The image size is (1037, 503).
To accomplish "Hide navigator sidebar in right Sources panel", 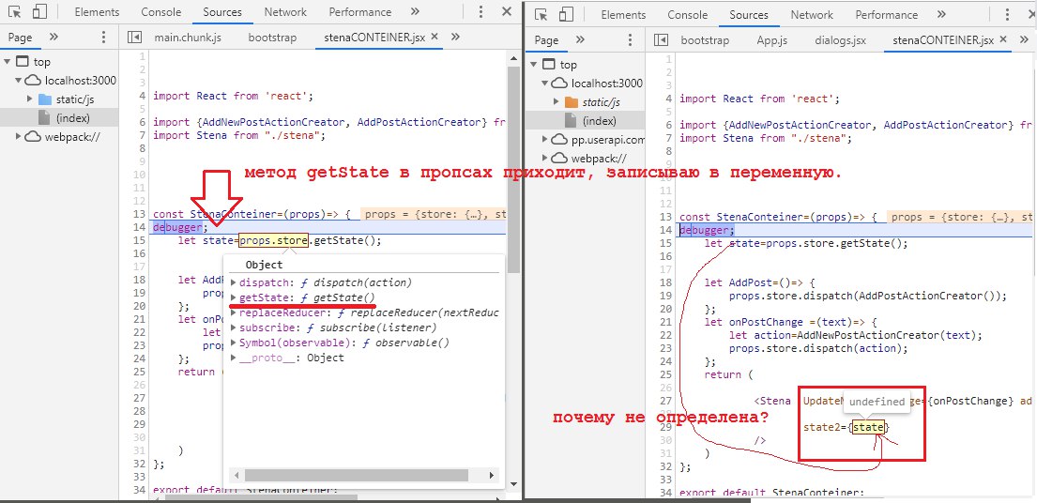I will (661, 40).
